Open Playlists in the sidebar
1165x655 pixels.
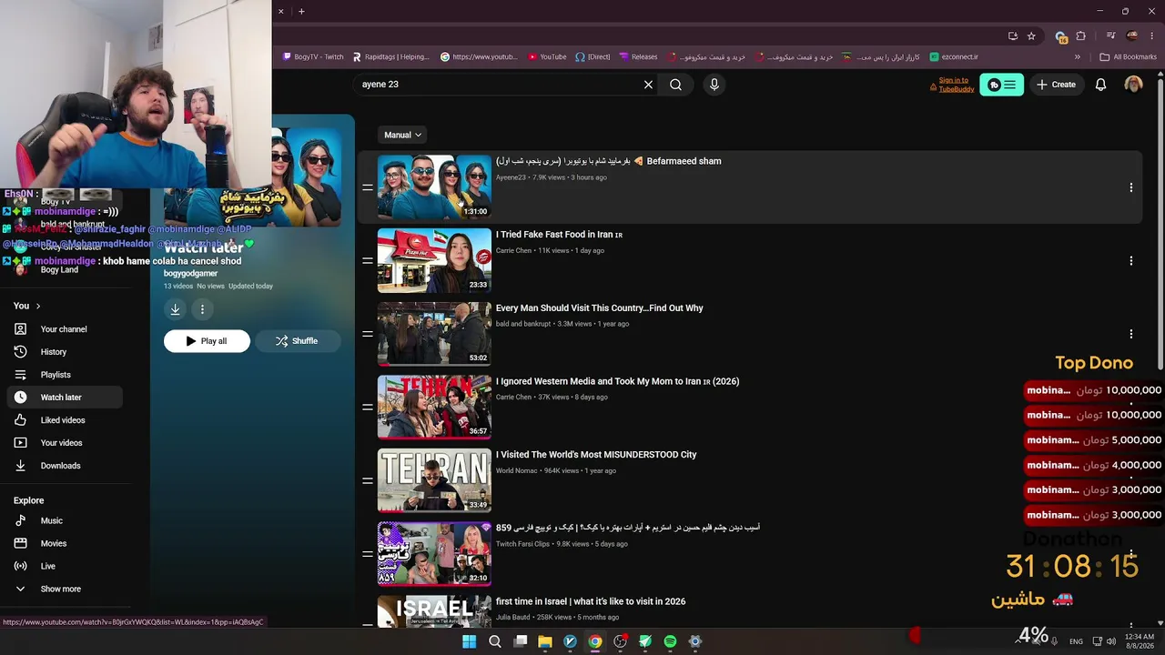(64, 375)
